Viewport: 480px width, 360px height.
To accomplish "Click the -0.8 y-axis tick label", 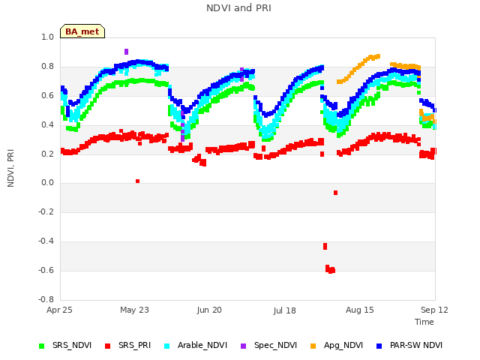I will (x=46, y=299).
